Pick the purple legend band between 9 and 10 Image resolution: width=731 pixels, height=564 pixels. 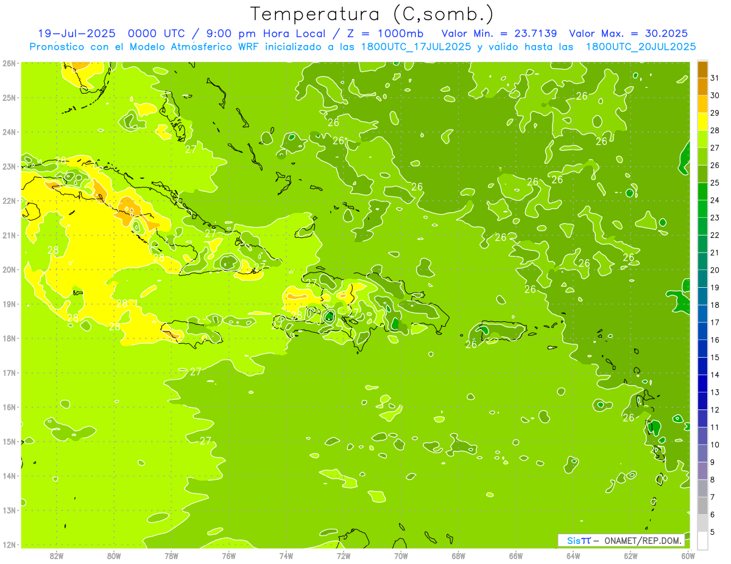pos(702,453)
